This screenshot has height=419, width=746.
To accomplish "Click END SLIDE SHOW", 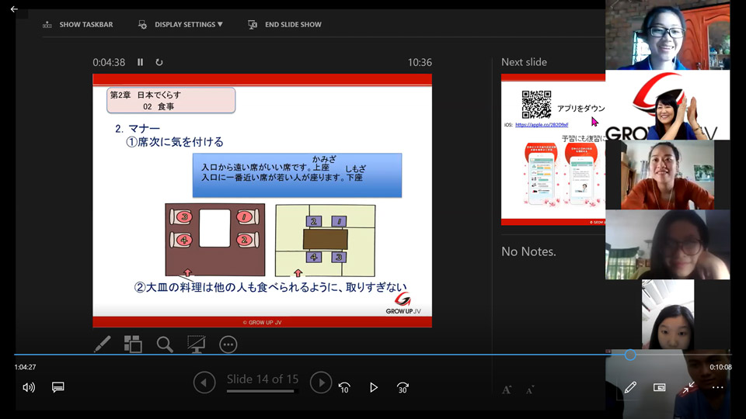I will [285, 24].
